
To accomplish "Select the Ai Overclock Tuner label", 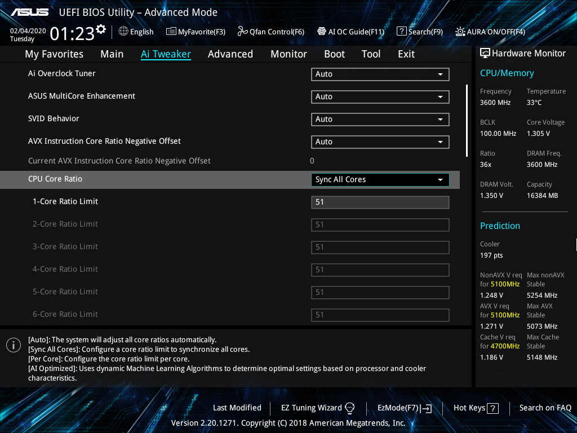I will 62,73.
